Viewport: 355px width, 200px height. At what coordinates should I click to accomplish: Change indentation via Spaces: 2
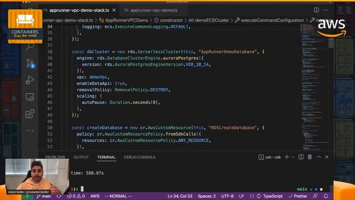207,196
